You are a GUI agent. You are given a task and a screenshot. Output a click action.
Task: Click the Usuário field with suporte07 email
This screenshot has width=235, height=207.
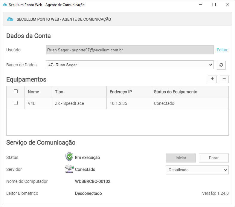click(x=130, y=50)
